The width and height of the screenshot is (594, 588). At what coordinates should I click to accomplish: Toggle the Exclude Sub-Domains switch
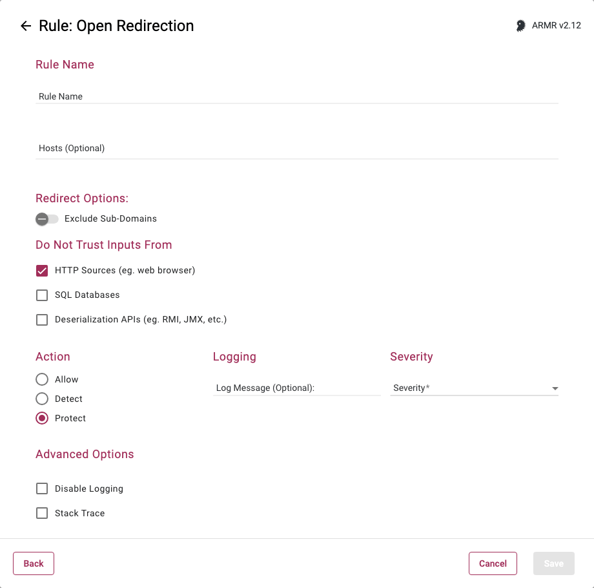(x=46, y=219)
